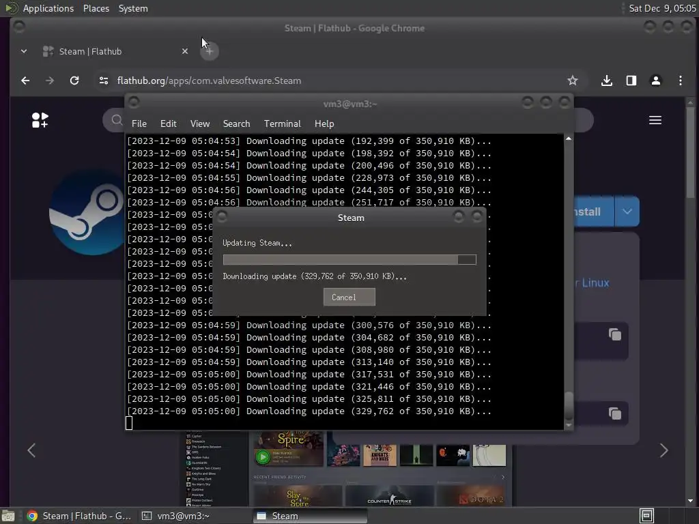699x524 pixels.
Task: Toggle Chrome side panel
Action: pyautogui.click(x=631, y=81)
